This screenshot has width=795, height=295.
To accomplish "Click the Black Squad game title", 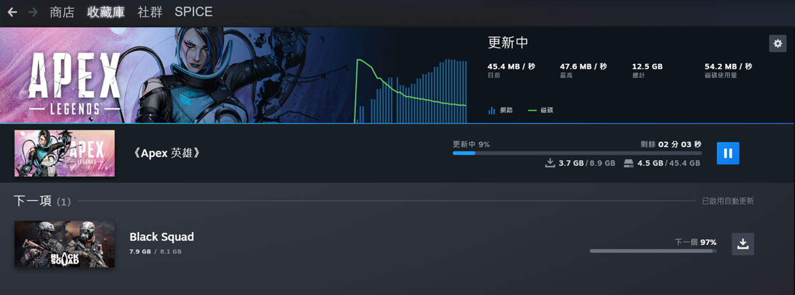I will click(162, 237).
